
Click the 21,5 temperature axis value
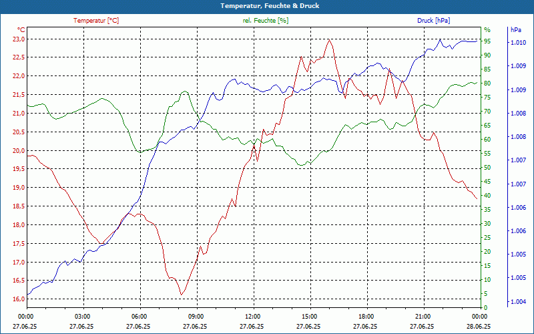(19, 95)
